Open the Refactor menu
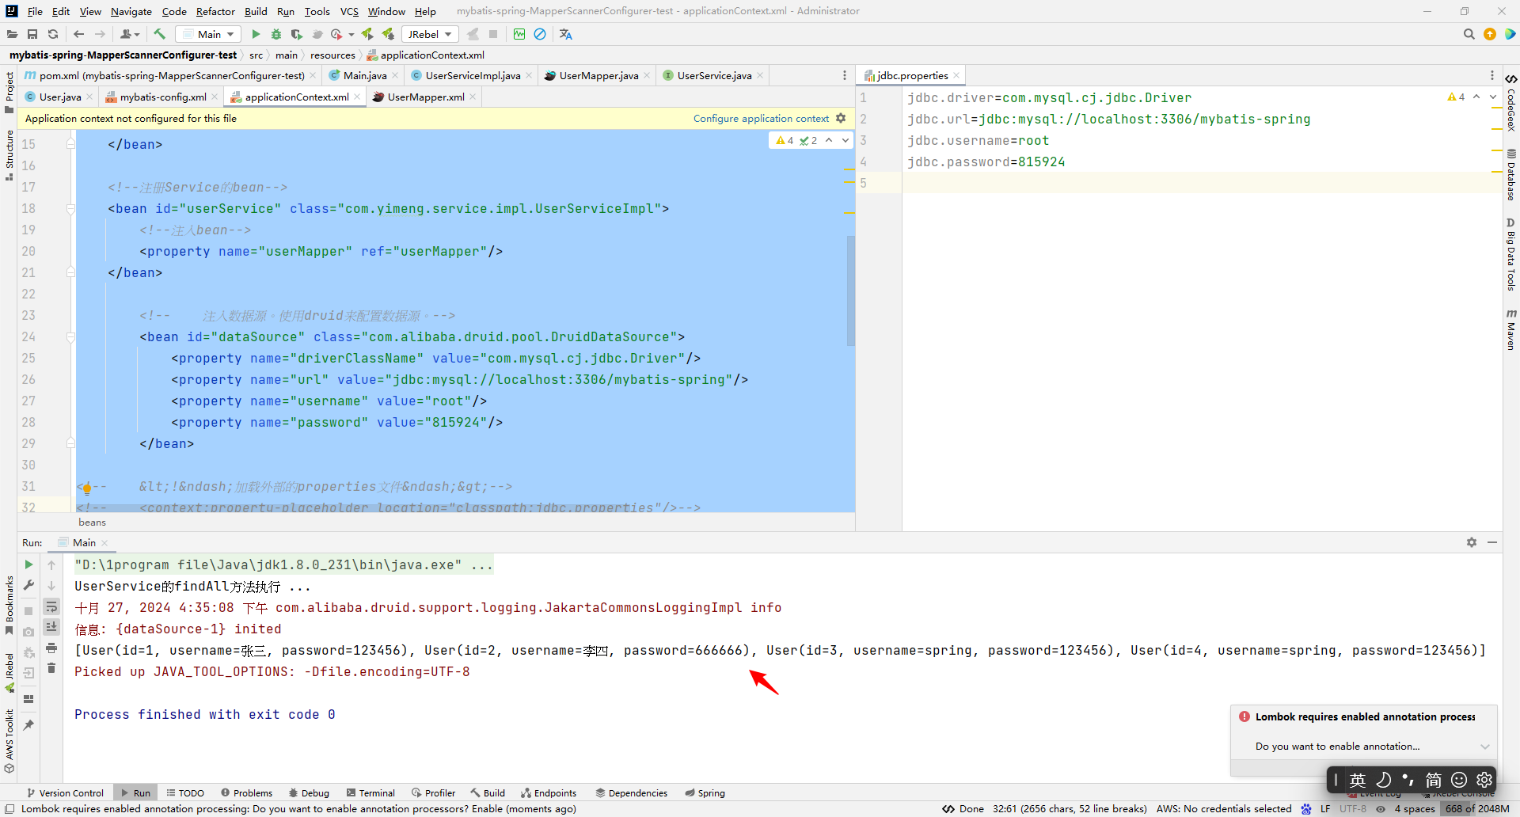Image resolution: width=1520 pixels, height=817 pixels. pyautogui.click(x=215, y=11)
